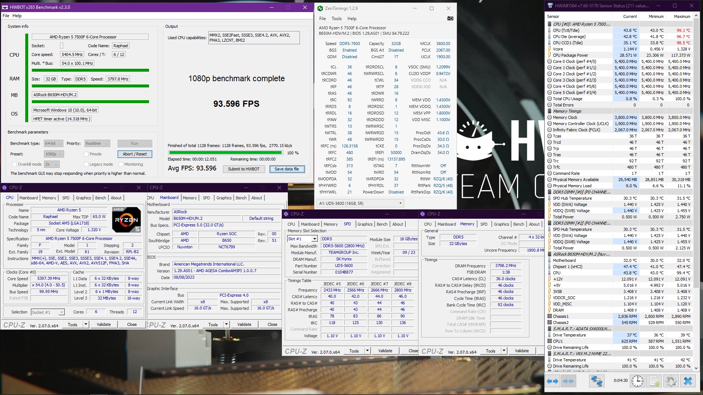The image size is (703, 395).
Task: Click the lightning icon beside Vcore row
Action: tap(550, 49)
